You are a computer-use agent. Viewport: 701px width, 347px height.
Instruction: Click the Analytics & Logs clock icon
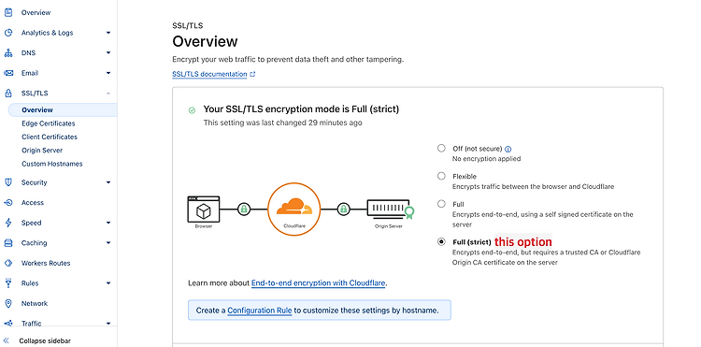pos(8,33)
